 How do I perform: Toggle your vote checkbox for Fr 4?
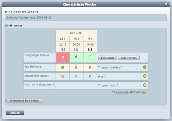tap(90, 67)
